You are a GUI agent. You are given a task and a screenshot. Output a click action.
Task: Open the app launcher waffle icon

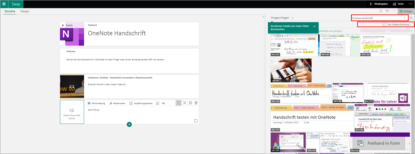[x=4, y=4]
